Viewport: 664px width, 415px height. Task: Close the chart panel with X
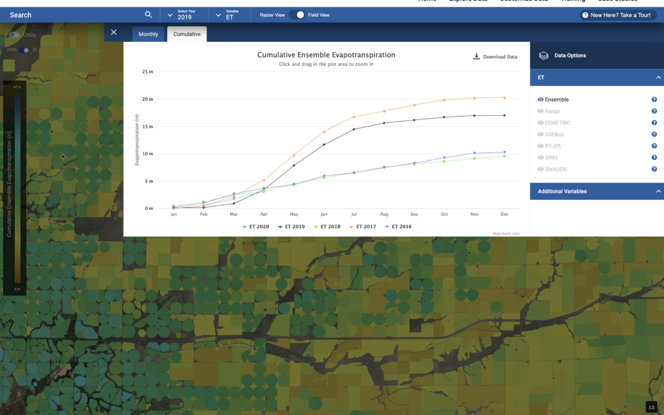114,33
